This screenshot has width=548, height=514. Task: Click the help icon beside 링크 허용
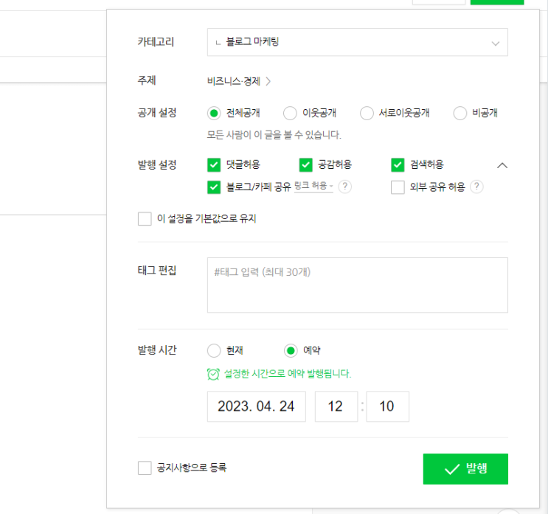(345, 187)
